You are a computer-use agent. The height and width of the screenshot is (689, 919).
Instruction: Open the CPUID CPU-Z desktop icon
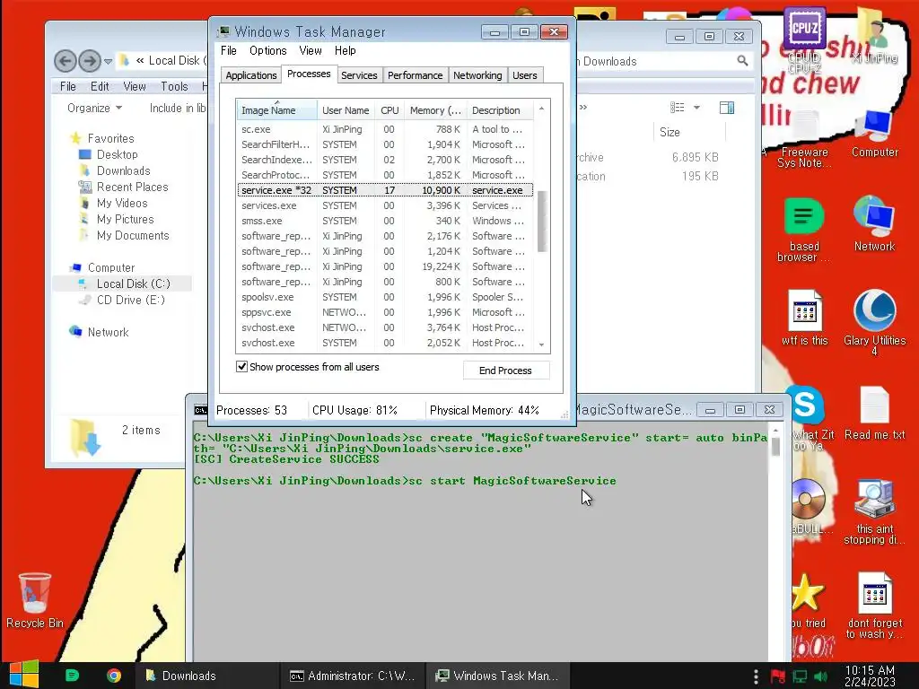click(x=804, y=41)
